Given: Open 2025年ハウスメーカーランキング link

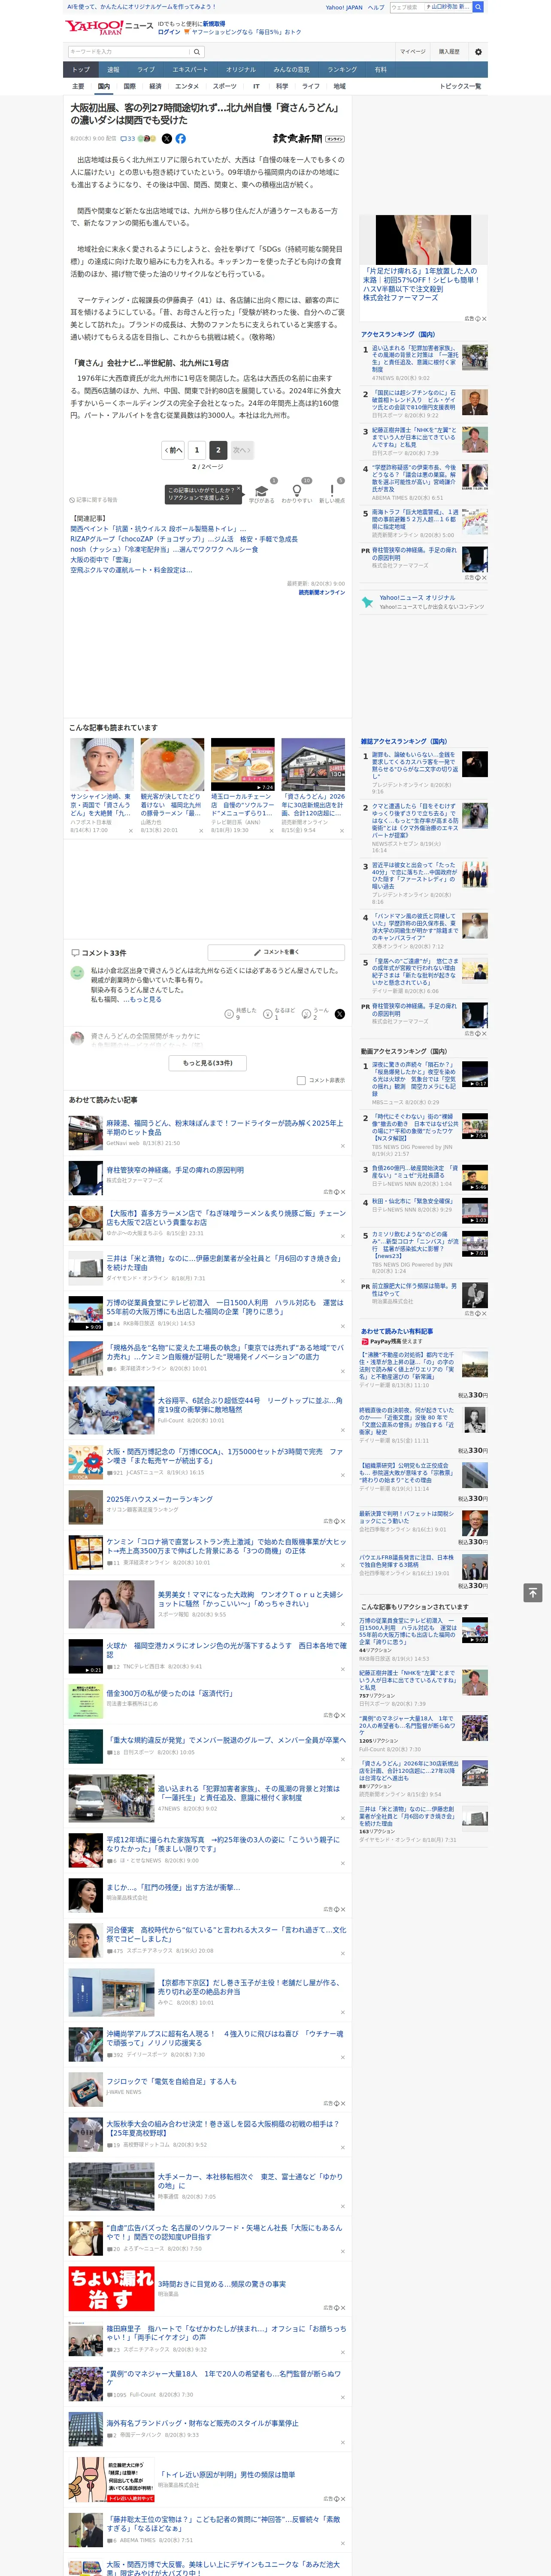Looking at the screenshot, I should [x=159, y=1499].
